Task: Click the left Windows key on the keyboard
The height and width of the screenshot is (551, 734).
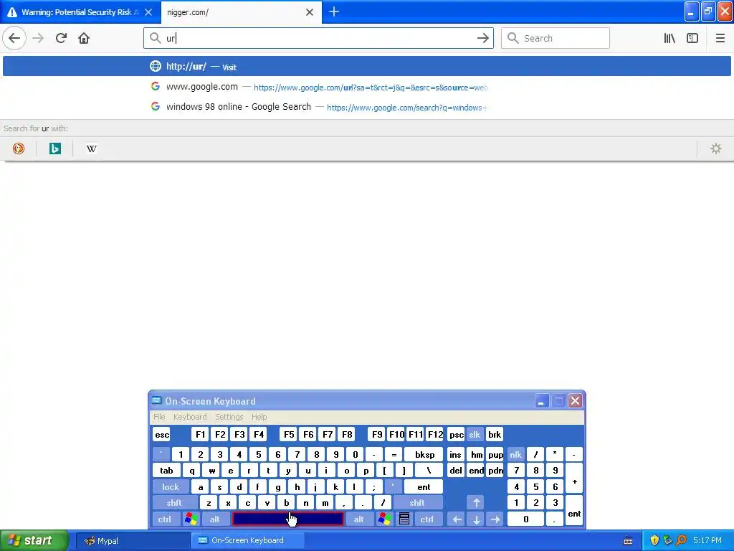Action: pyautogui.click(x=191, y=519)
